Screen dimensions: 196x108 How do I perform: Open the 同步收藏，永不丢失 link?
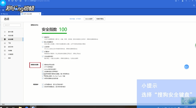pyautogui.click(x=75, y=19)
